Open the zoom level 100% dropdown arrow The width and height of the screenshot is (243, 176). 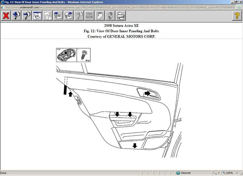237,173
